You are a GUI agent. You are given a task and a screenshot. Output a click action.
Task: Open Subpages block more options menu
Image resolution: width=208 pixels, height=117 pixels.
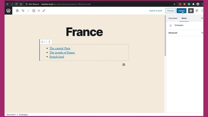click(49, 42)
